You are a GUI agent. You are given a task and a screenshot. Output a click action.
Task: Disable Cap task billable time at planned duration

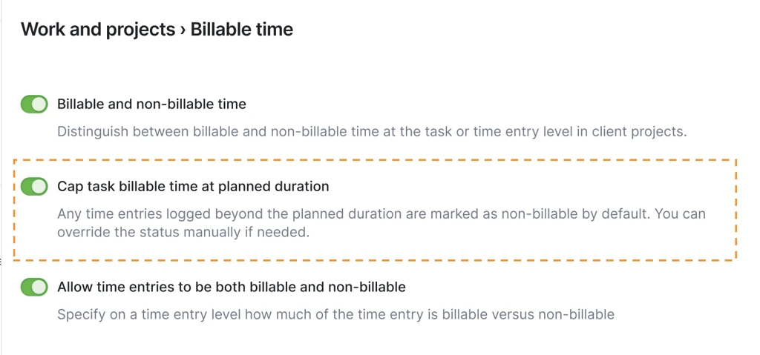pyautogui.click(x=34, y=186)
